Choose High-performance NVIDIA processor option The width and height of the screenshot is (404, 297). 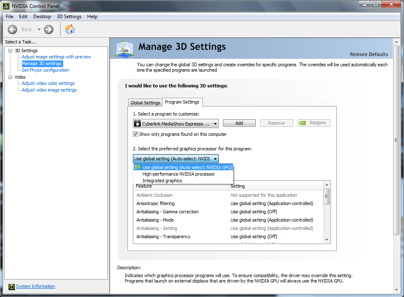click(179, 174)
